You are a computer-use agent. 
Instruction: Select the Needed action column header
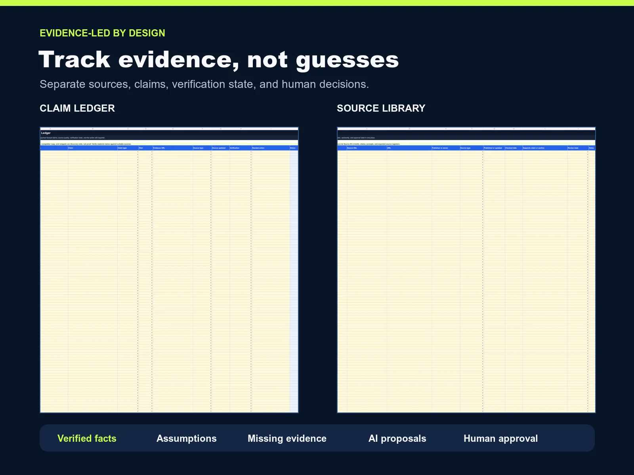point(270,148)
